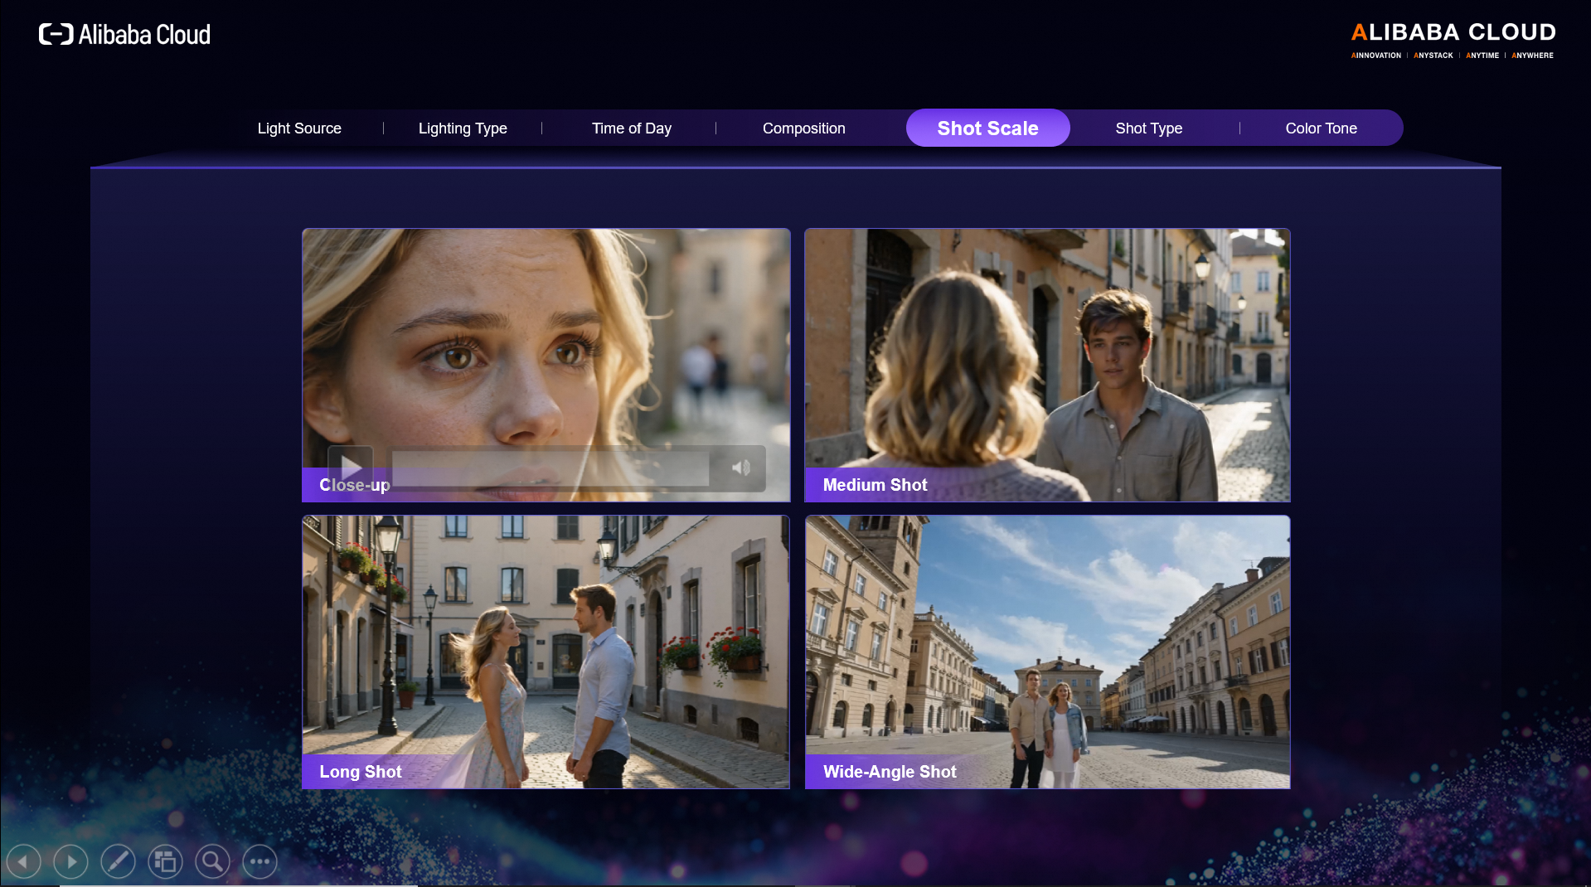Open more slideshow options menu
This screenshot has height=887, width=1591.
[x=260, y=862]
